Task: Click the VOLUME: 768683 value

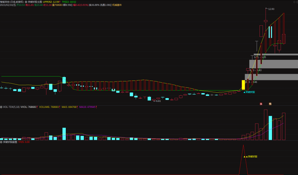Action: 50,107
